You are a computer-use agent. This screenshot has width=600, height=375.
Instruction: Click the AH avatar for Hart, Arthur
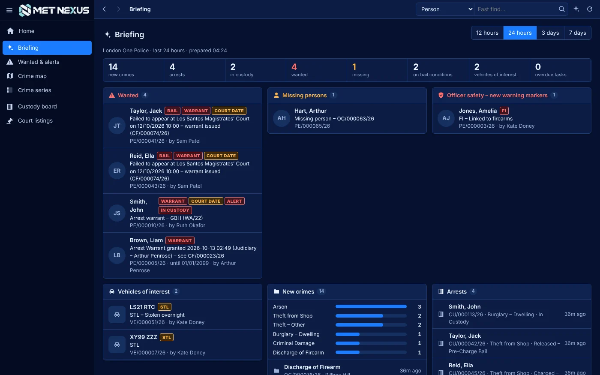(x=282, y=118)
